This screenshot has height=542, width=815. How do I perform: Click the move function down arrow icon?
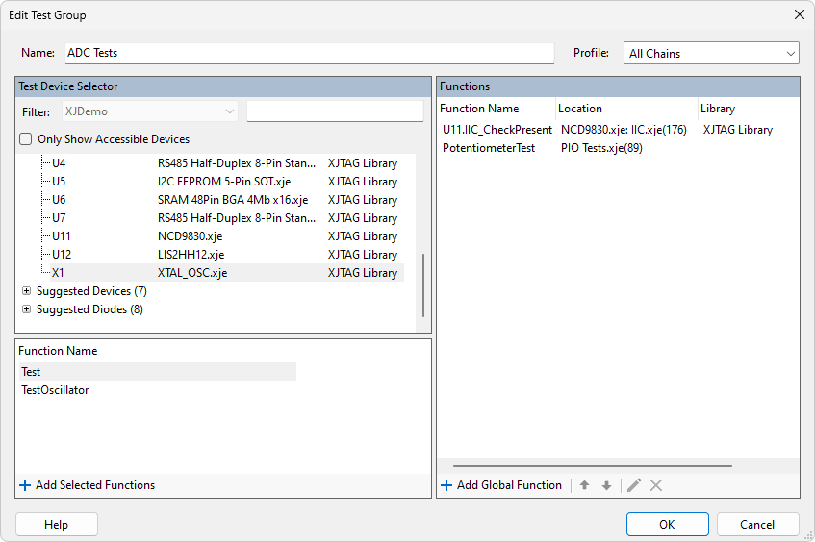coord(606,485)
